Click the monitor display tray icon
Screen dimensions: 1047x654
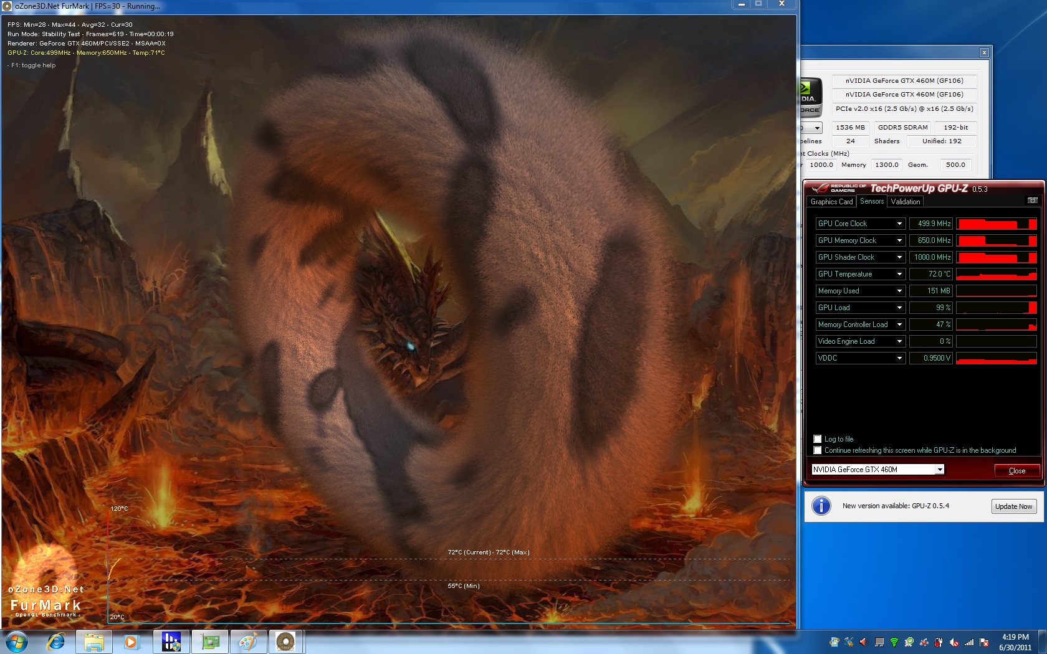tap(879, 642)
